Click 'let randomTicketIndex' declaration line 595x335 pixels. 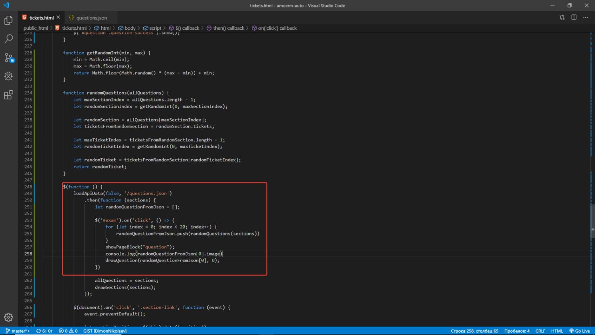[x=148, y=147]
